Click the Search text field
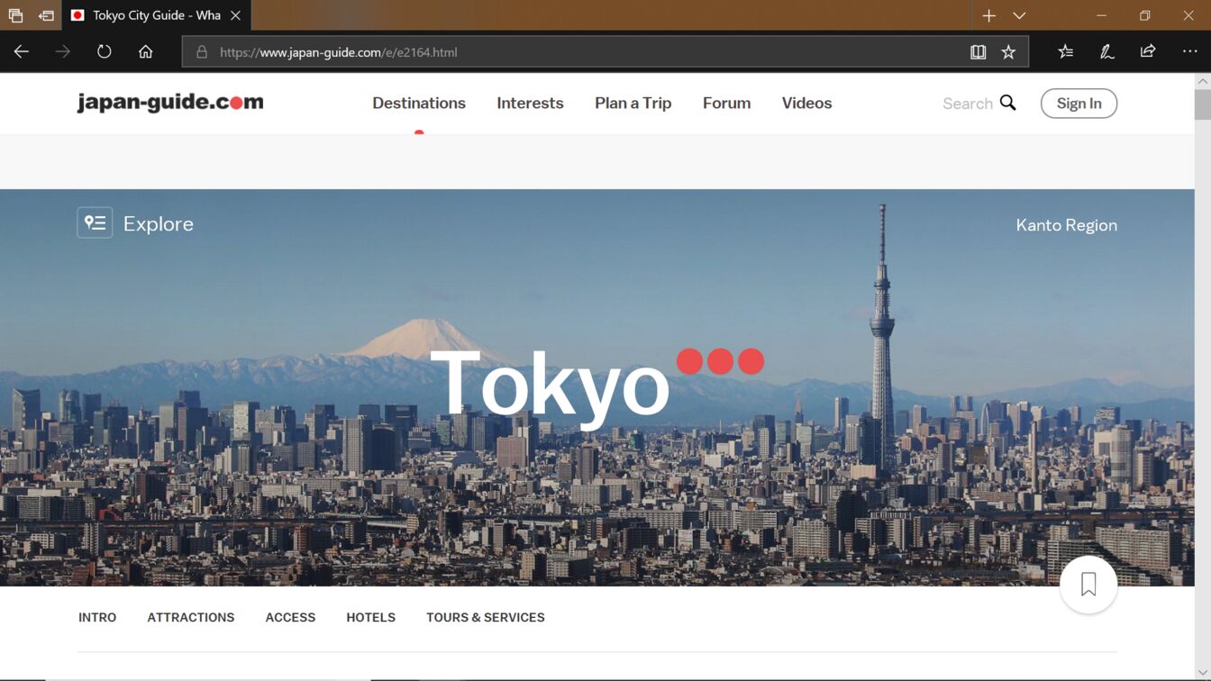The width and height of the screenshot is (1211, 681). (x=967, y=104)
